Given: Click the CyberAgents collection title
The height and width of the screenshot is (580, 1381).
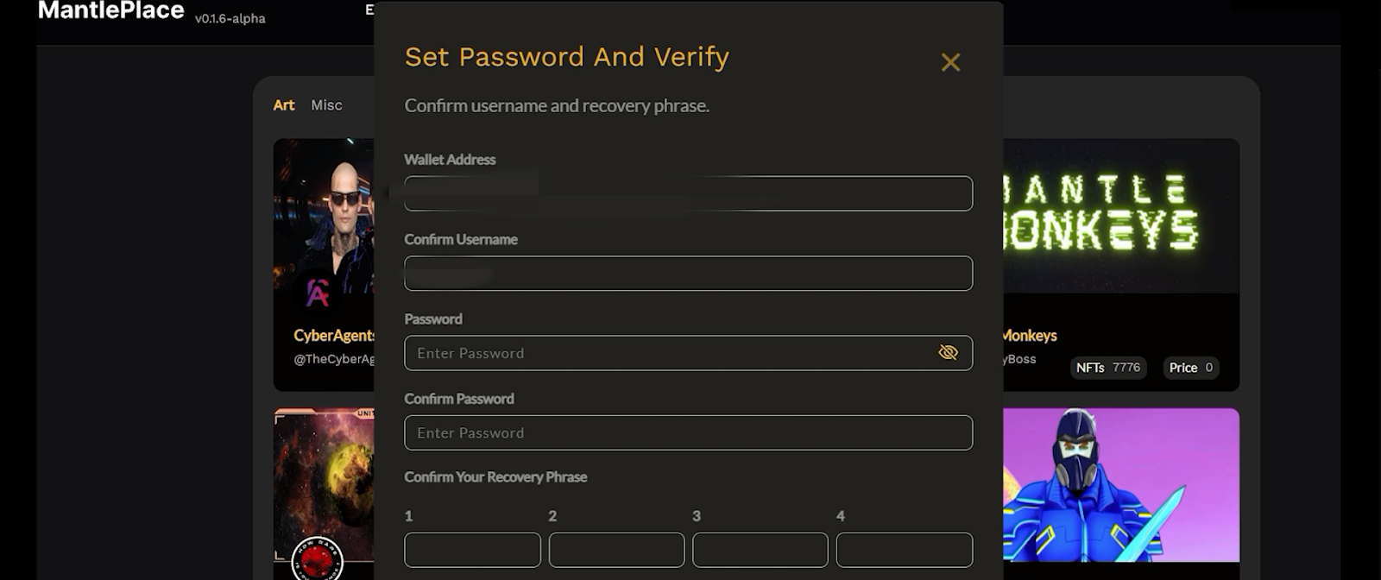Looking at the screenshot, I should [333, 336].
